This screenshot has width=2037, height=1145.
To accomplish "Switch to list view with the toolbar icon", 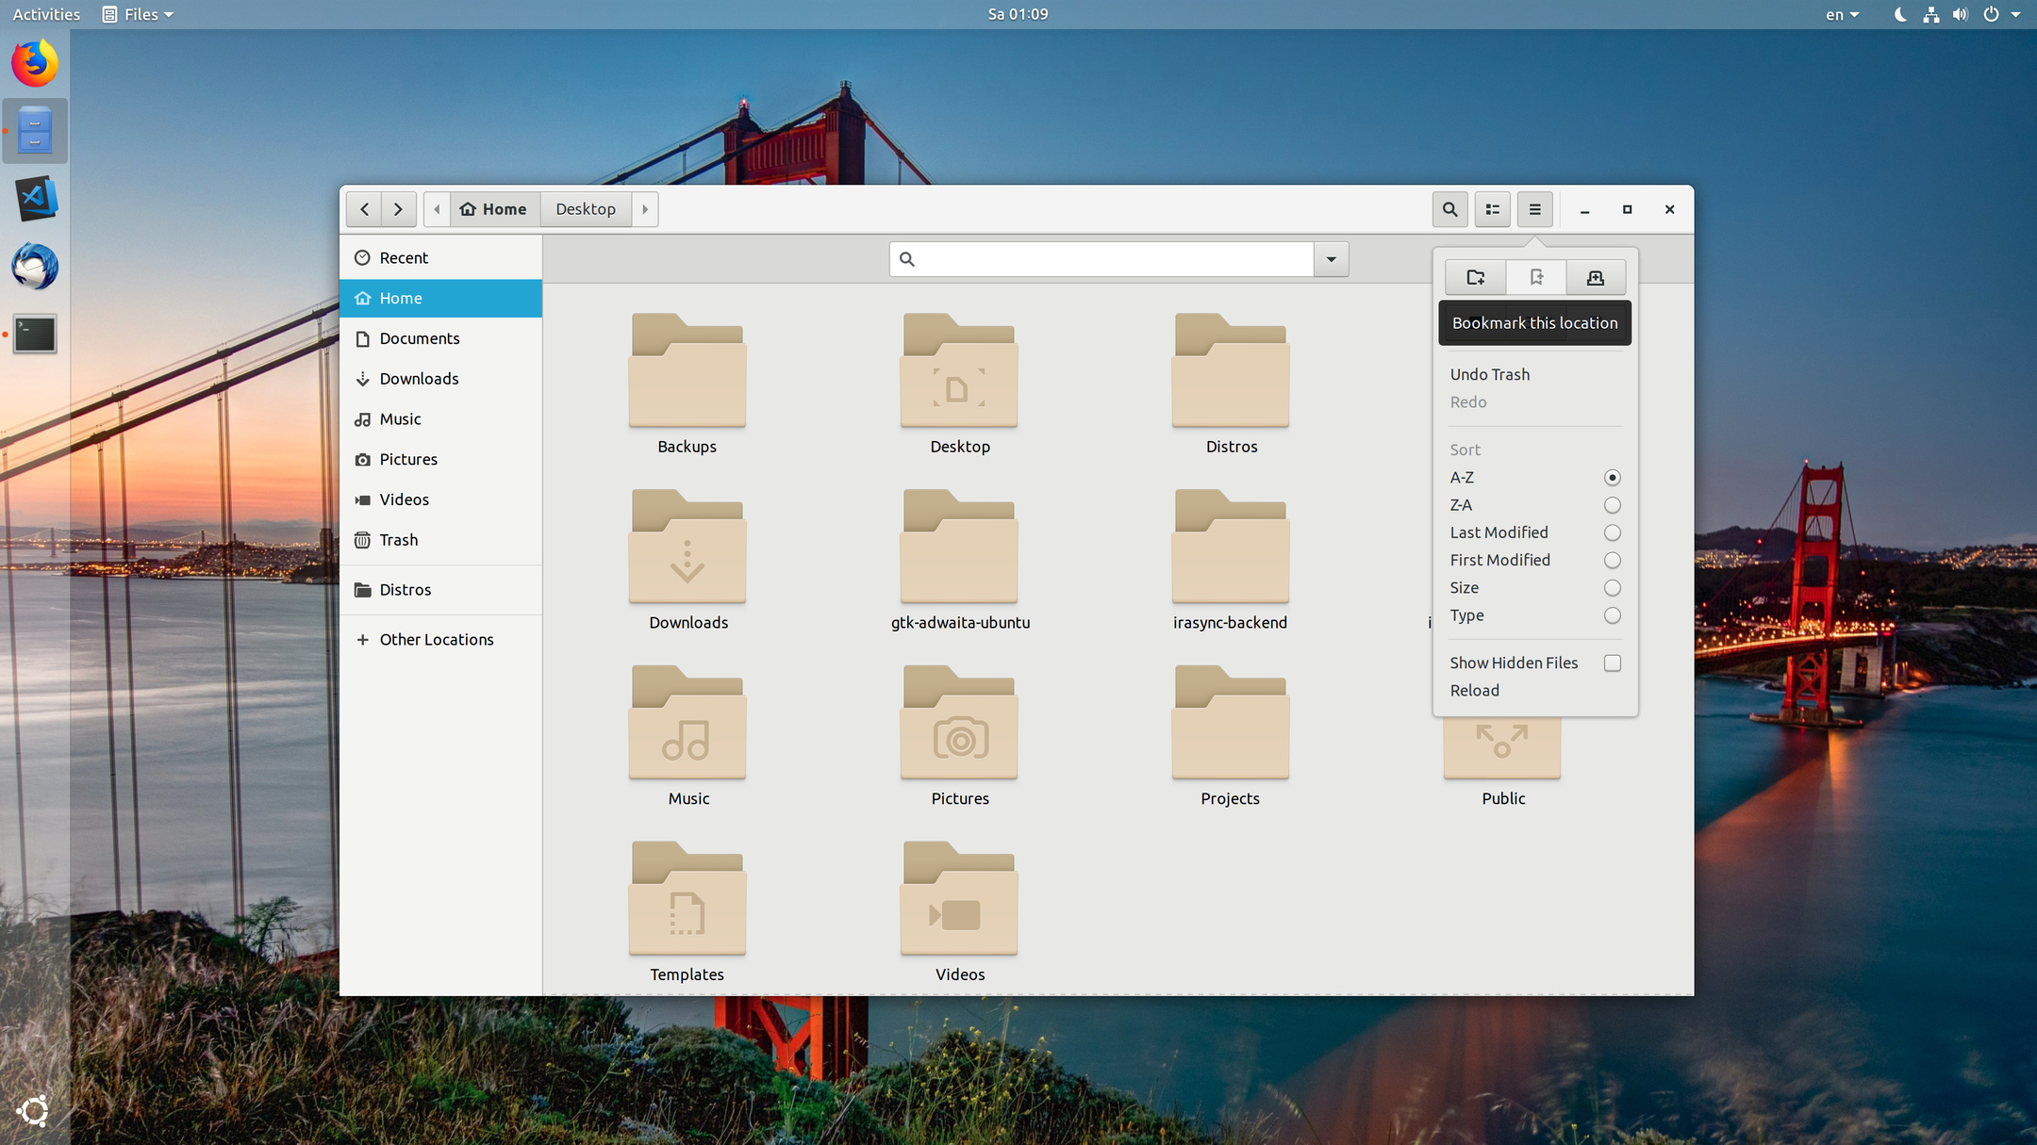I will click(1492, 209).
